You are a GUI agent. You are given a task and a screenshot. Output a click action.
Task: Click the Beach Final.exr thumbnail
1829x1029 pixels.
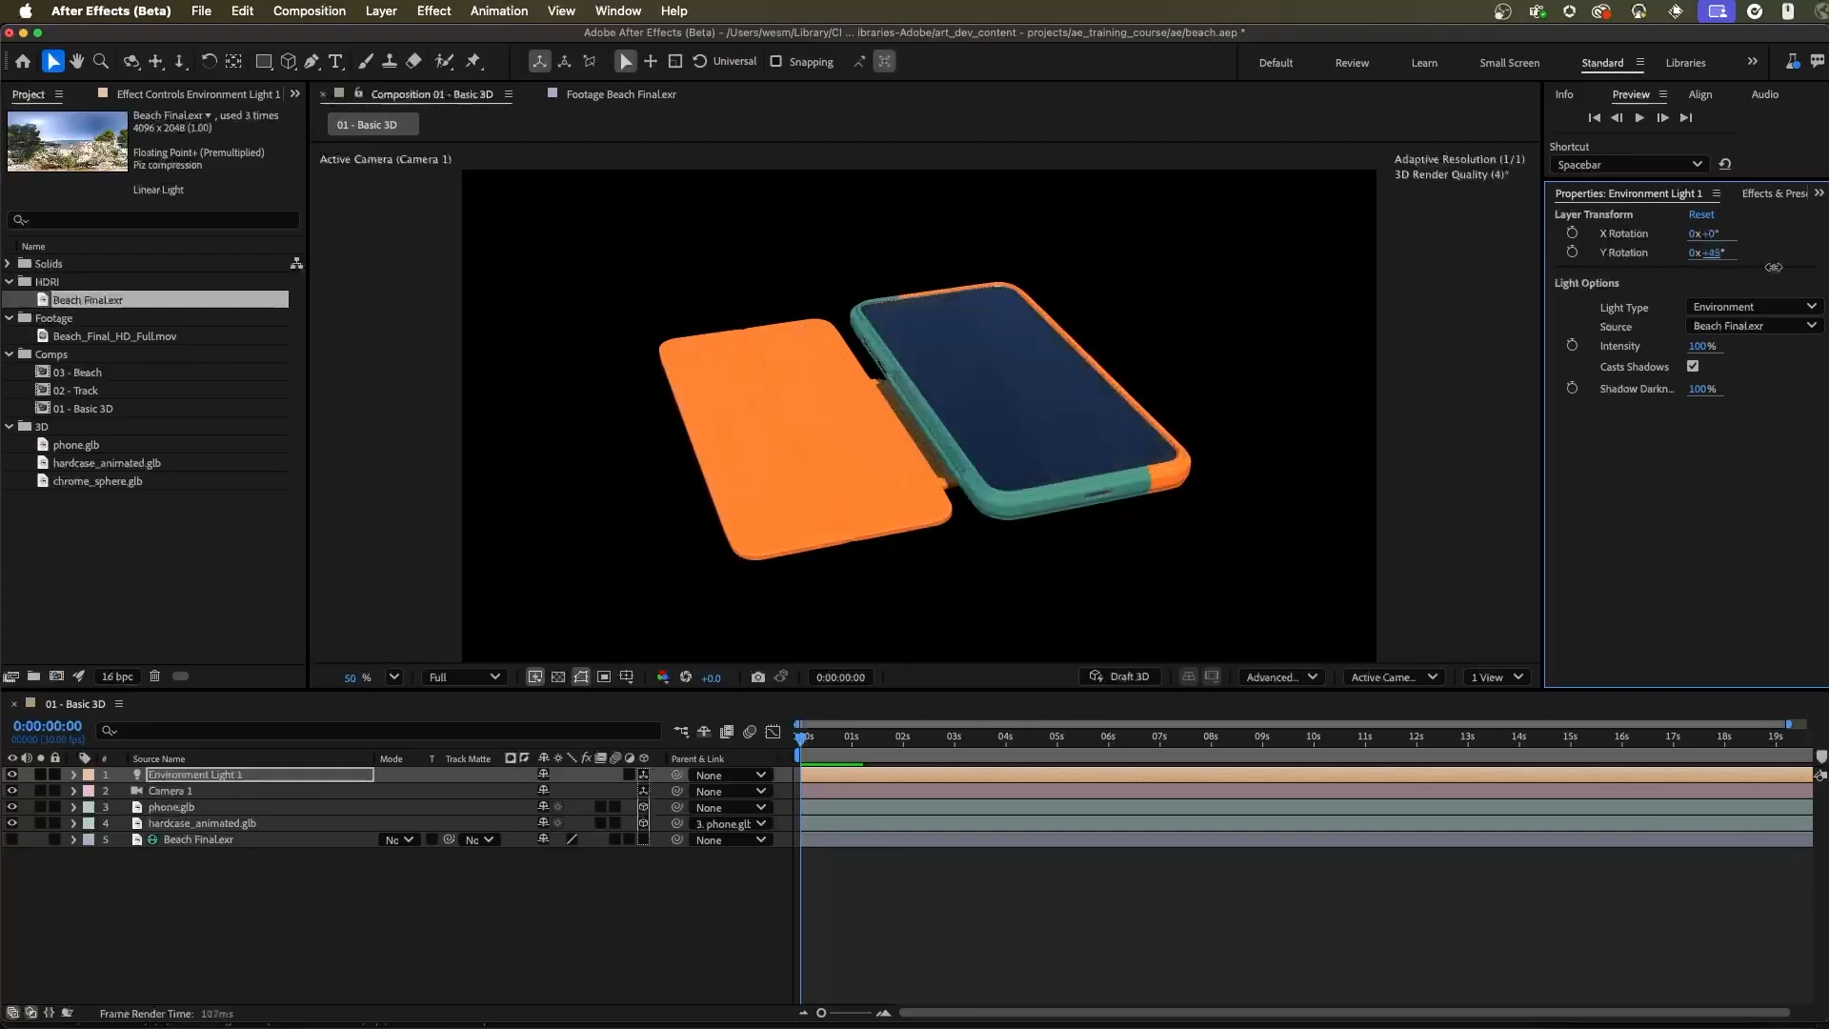(x=68, y=141)
